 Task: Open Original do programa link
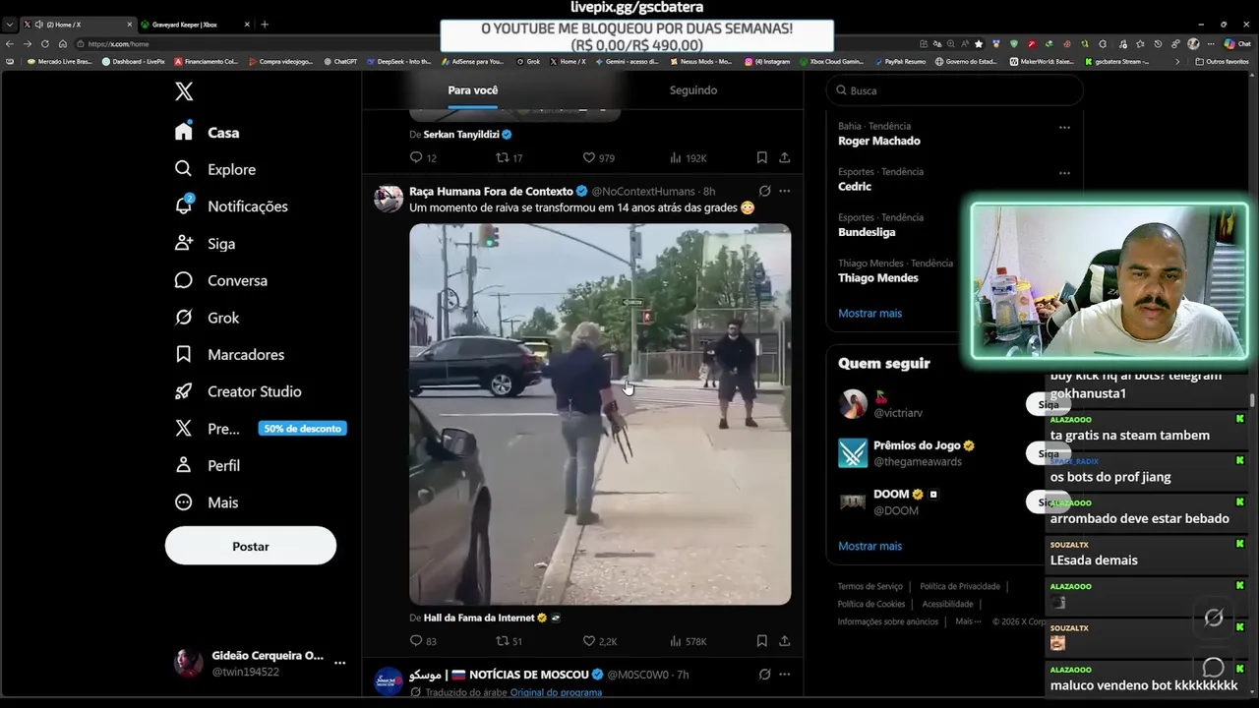pyautogui.click(x=556, y=692)
